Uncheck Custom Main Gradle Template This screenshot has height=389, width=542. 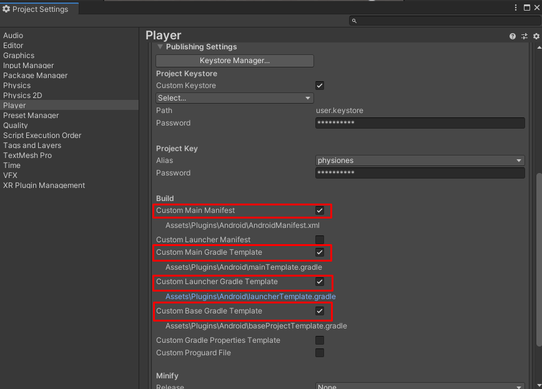(320, 252)
